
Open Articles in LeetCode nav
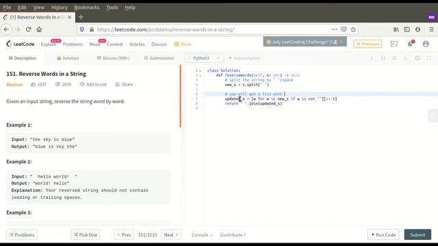[137, 44]
